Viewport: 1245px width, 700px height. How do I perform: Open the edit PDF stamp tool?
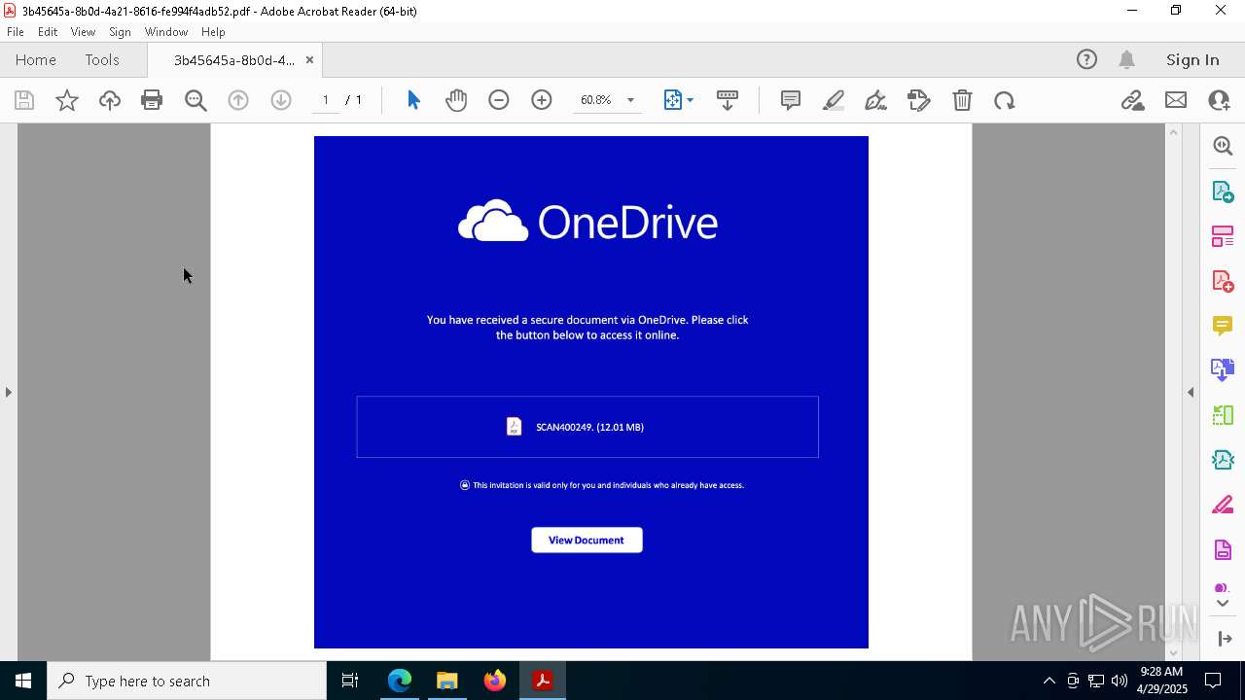tap(919, 100)
